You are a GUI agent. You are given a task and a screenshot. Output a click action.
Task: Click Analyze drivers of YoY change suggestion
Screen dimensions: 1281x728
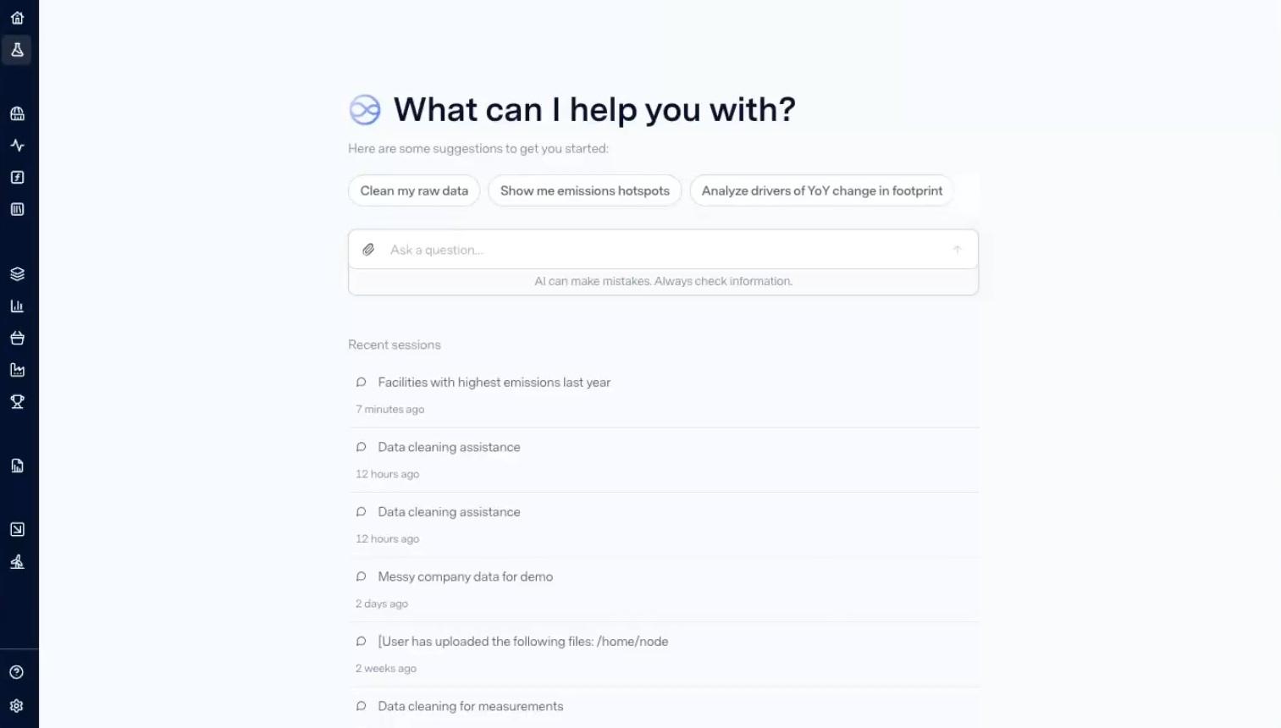(821, 190)
